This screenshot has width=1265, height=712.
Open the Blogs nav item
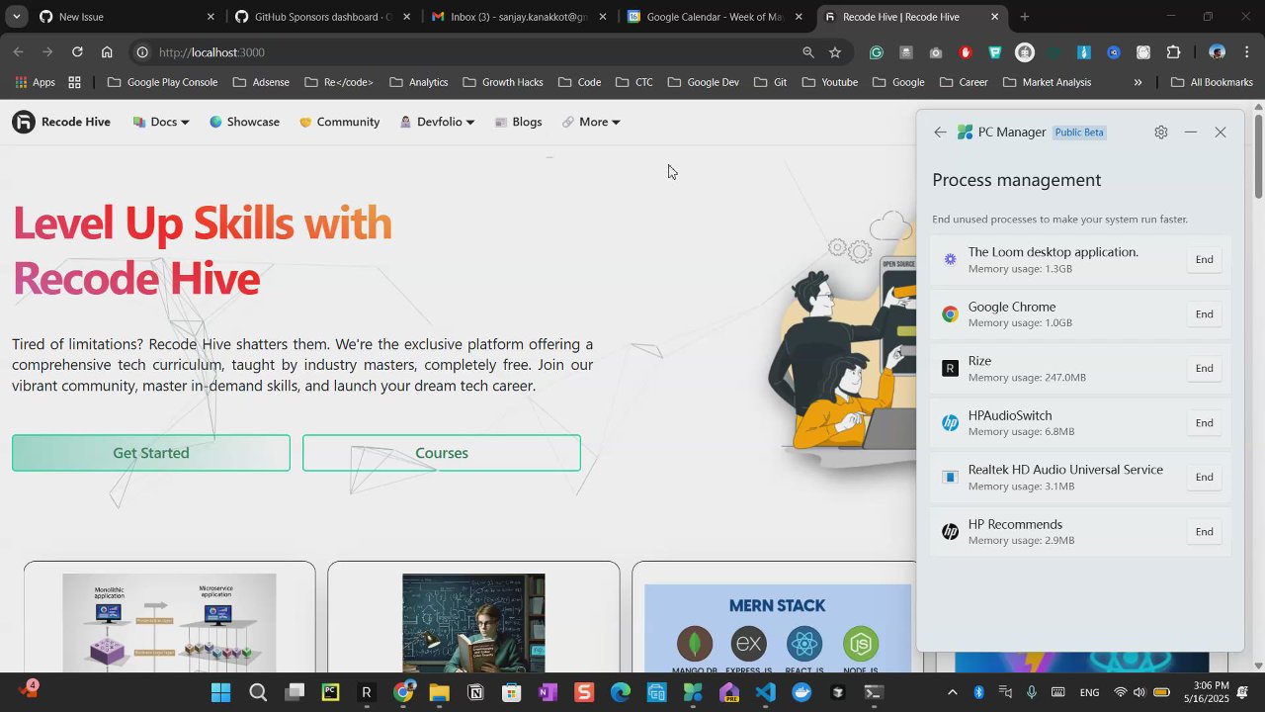[518, 122]
